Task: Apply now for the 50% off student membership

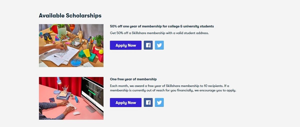Action: tap(126, 45)
